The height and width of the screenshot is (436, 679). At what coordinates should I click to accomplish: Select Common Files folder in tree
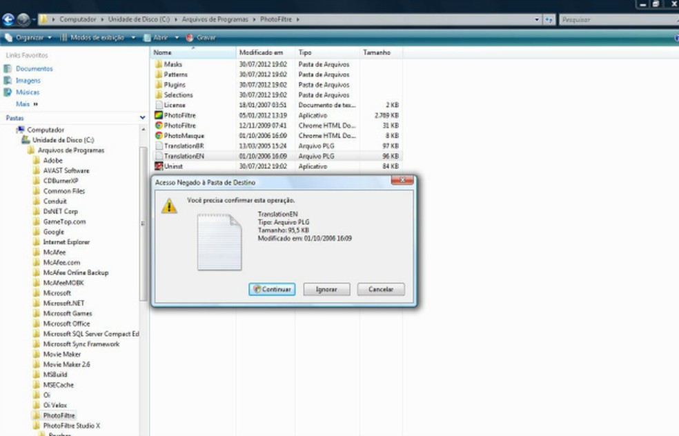click(64, 191)
